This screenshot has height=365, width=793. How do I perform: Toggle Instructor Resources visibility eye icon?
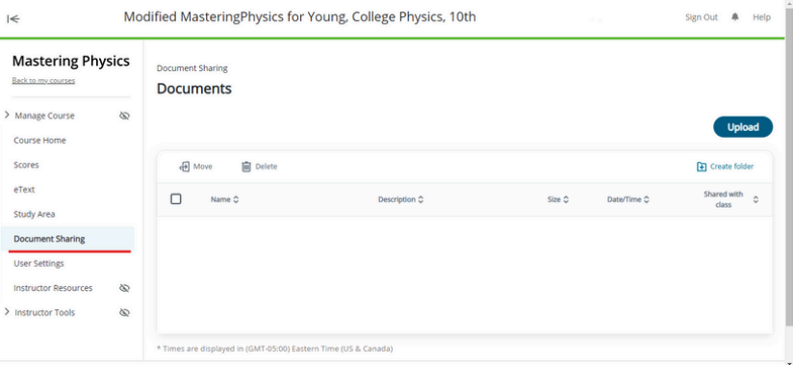point(124,288)
